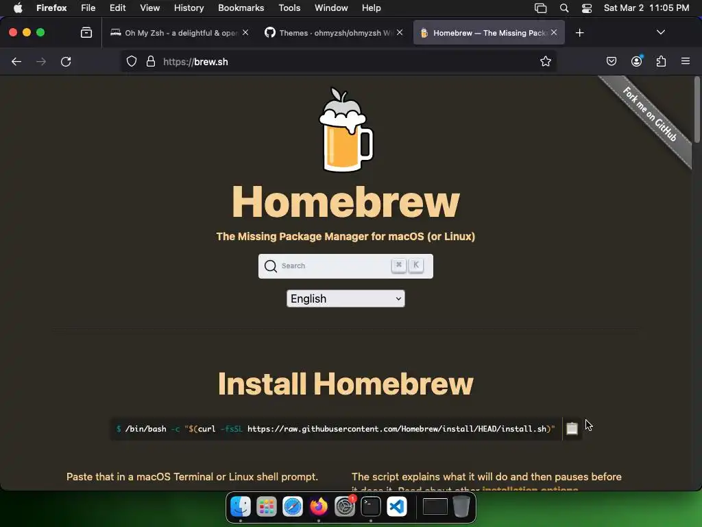Viewport: 702px width, 527px height.
Task: Reload the current page
Action: (66, 61)
